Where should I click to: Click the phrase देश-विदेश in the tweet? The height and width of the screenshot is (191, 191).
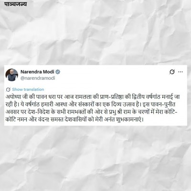[38, 112]
